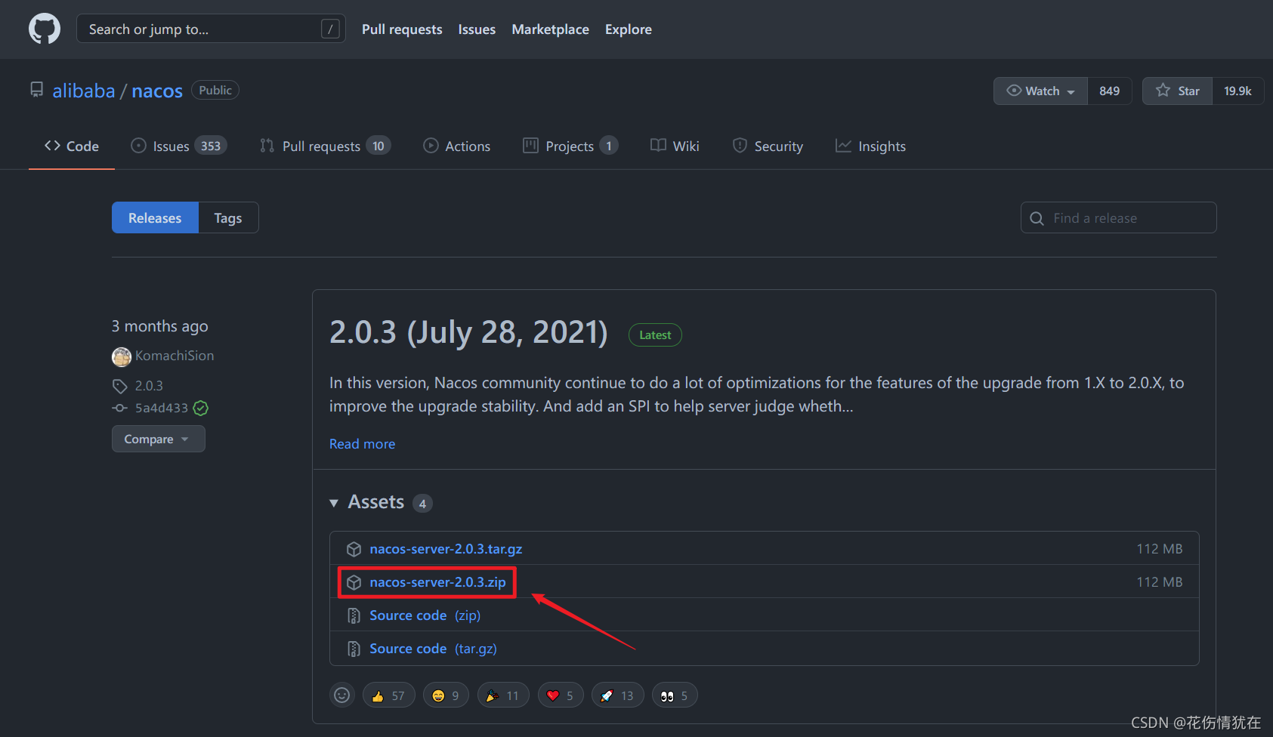Open Marketplace in the top navigation
This screenshot has height=737, width=1273.
point(550,29)
